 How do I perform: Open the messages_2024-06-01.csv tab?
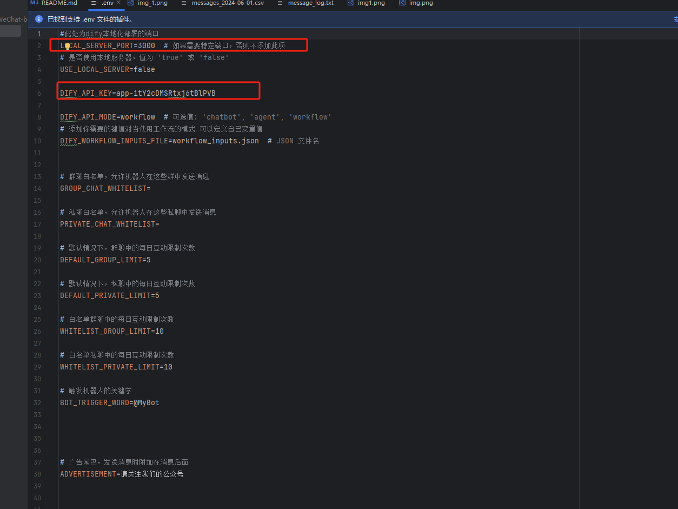[227, 4]
